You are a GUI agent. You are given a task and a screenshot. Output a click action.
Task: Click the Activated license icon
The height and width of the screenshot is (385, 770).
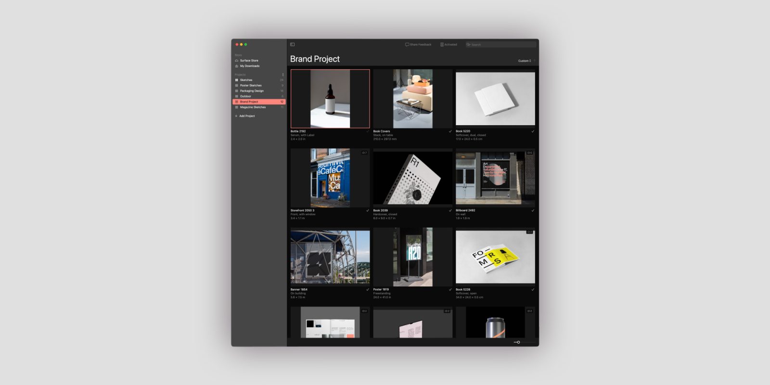pos(442,44)
